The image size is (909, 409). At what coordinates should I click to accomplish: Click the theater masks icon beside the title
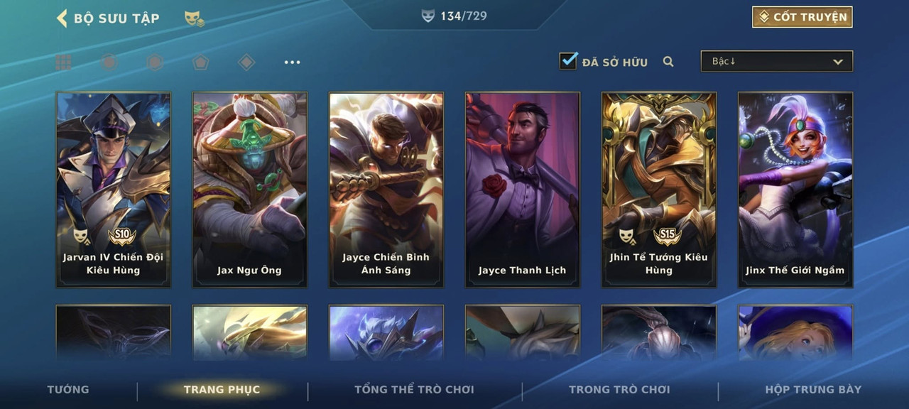click(x=194, y=18)
